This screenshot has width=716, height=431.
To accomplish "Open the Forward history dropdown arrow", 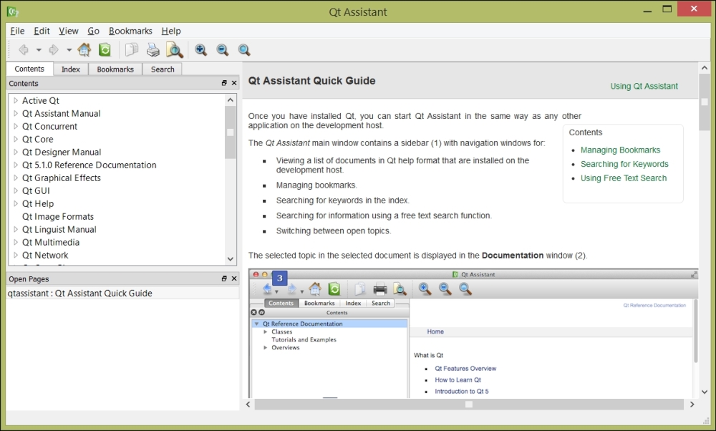I will 69,50.
